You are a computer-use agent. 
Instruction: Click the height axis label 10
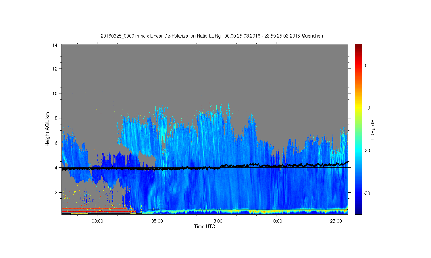point(55,93)
